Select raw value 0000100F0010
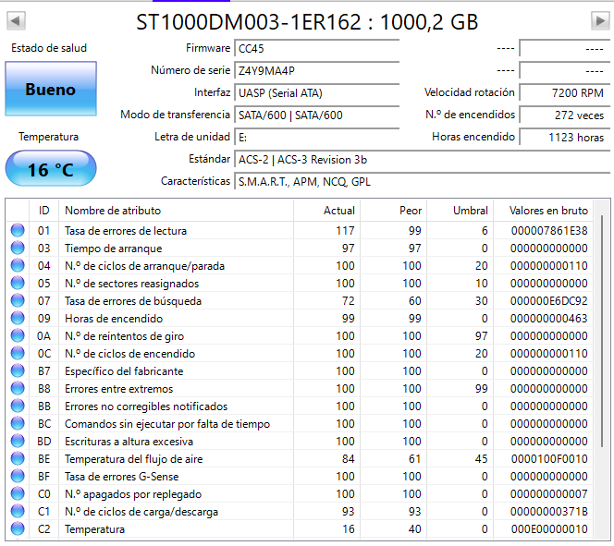Viewport: 614px width, 546px height. 549,459
